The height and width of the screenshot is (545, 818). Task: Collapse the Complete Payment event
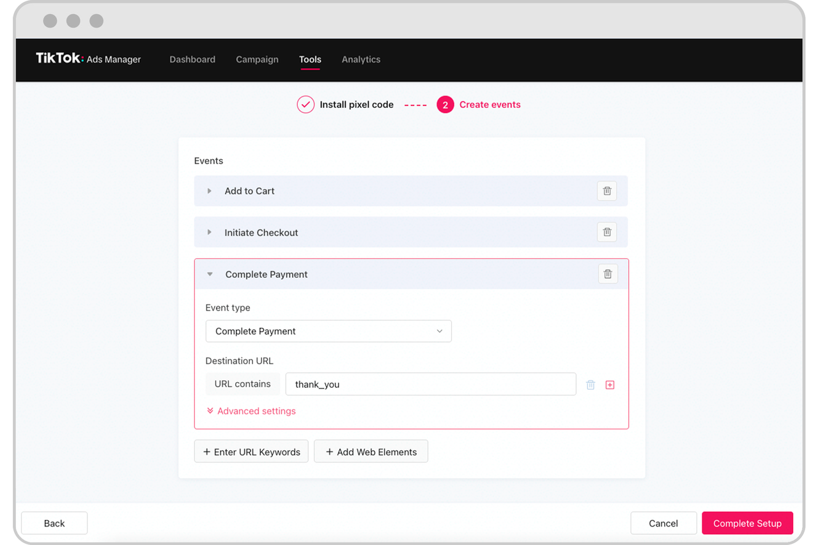pos(210,274)
